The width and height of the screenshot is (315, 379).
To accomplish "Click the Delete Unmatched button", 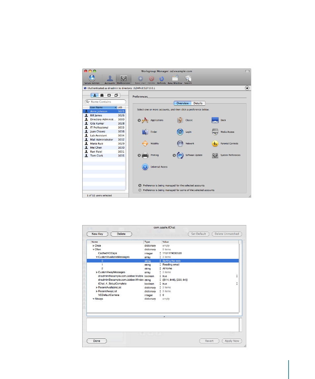I will point(227,234).
